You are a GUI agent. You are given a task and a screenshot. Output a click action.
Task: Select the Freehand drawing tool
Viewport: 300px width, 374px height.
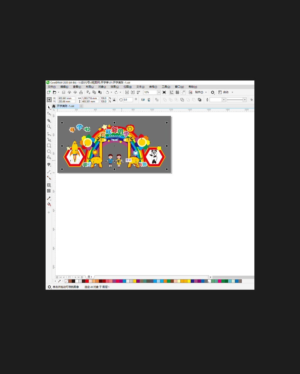[49, 134]
